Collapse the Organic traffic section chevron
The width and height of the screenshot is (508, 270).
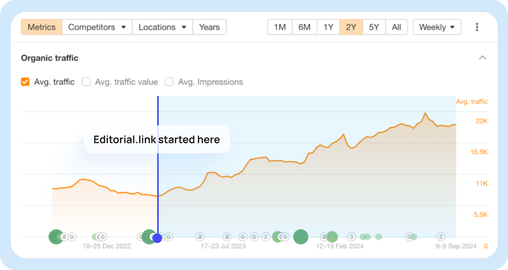point(482,58)
